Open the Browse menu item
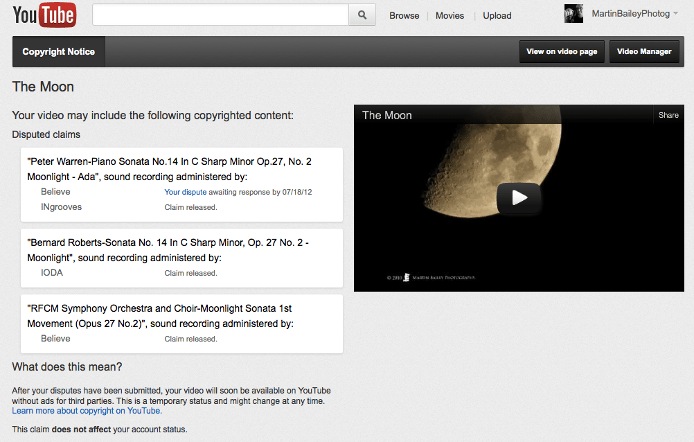The width and height of the screenshot is (694, 442). pos(404,15)
